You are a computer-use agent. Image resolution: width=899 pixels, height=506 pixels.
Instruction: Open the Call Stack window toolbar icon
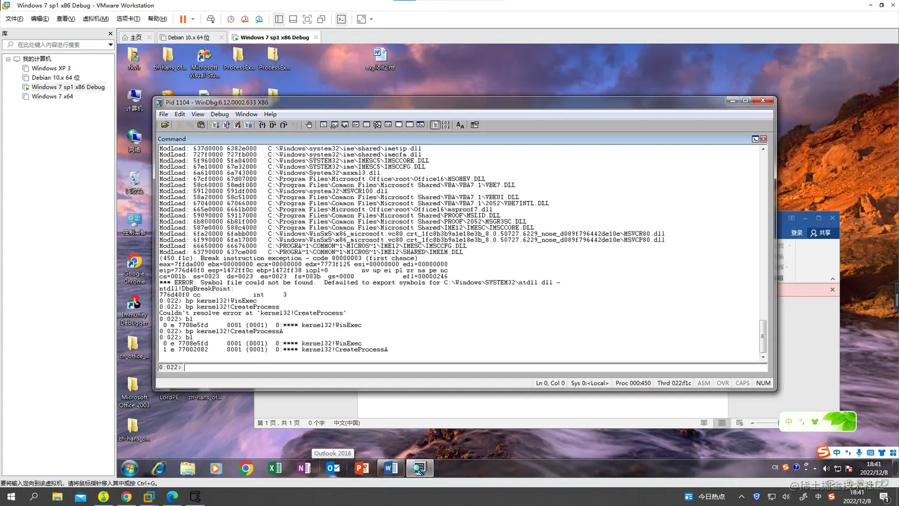[377, 125]
